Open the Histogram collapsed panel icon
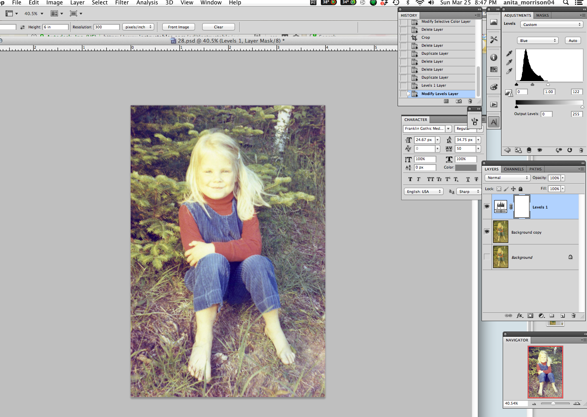587x417 pixels. (494, 22)
